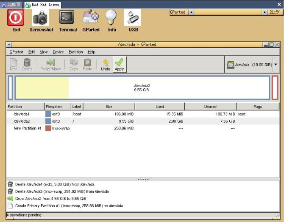Switch to the home tab with house icon
The image size is (284, 222).
[x=11, y=5]
